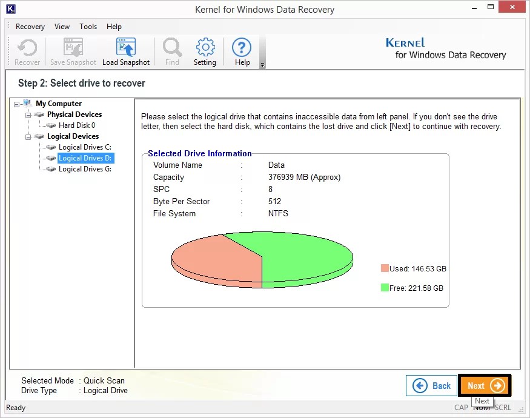This screenshot has height=418, width=530.
Task: Select the Recover toolbar icon
Action: (26, 51)
